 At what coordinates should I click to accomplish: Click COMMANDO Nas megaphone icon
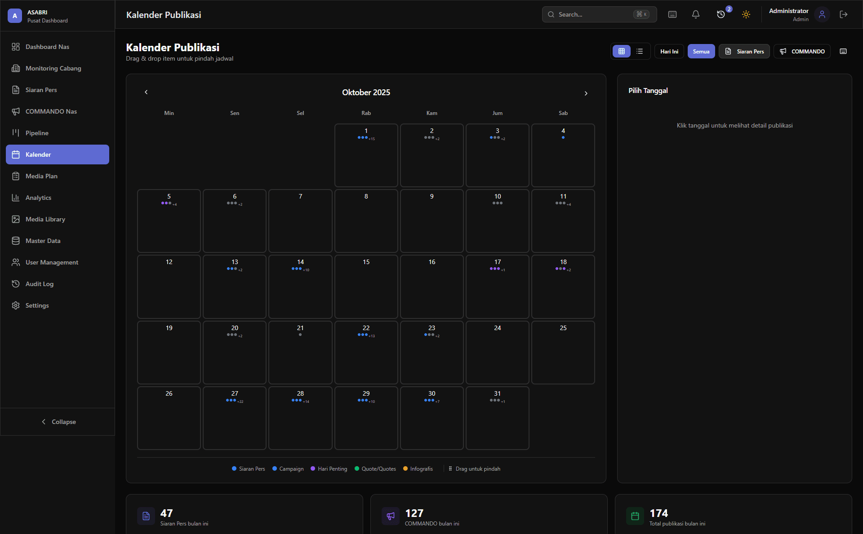16,111
